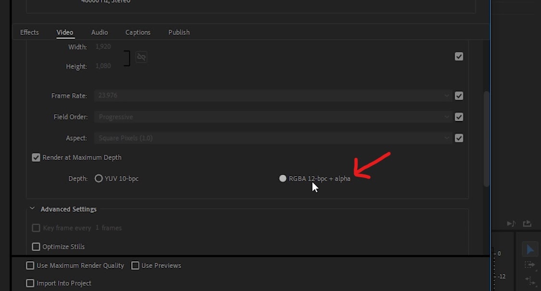Open the Field Order dropdown
The image size is (541, 291).
pos(273,117)
